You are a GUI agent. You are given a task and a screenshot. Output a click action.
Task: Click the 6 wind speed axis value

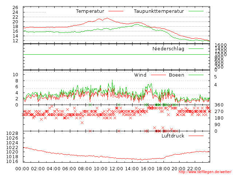coord(17,87)
